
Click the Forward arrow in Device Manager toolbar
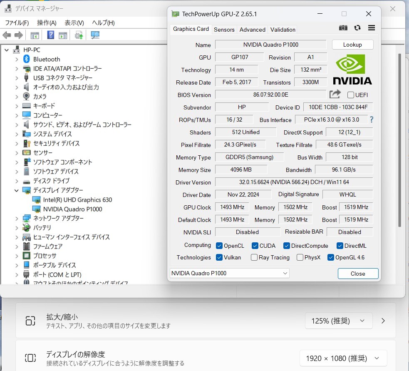[19, 35]
